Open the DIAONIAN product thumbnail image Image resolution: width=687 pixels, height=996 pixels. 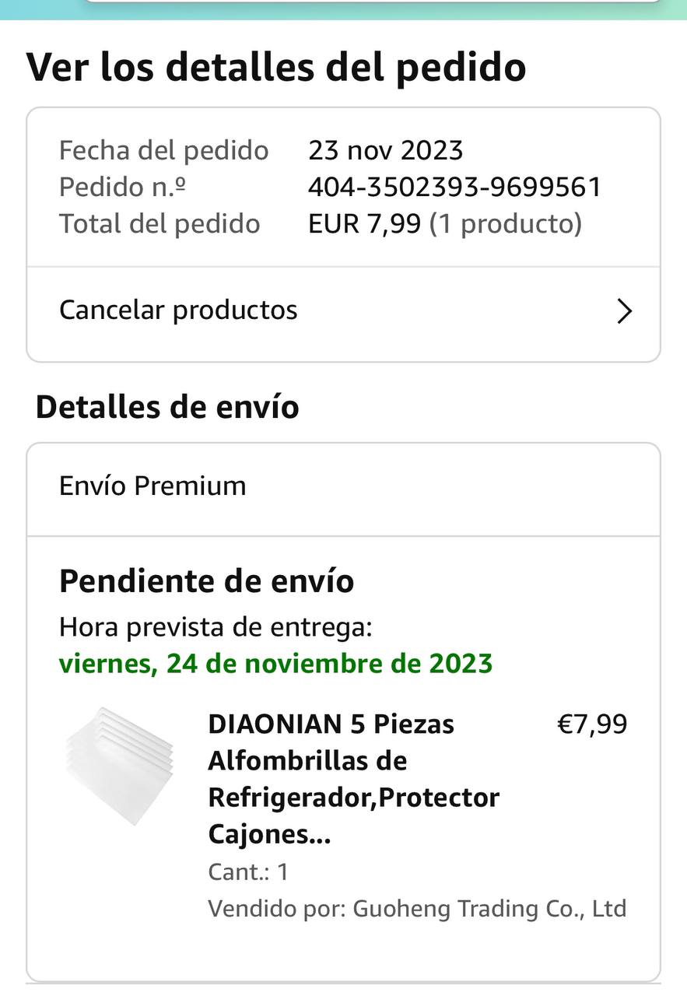[x=120, y=766]
